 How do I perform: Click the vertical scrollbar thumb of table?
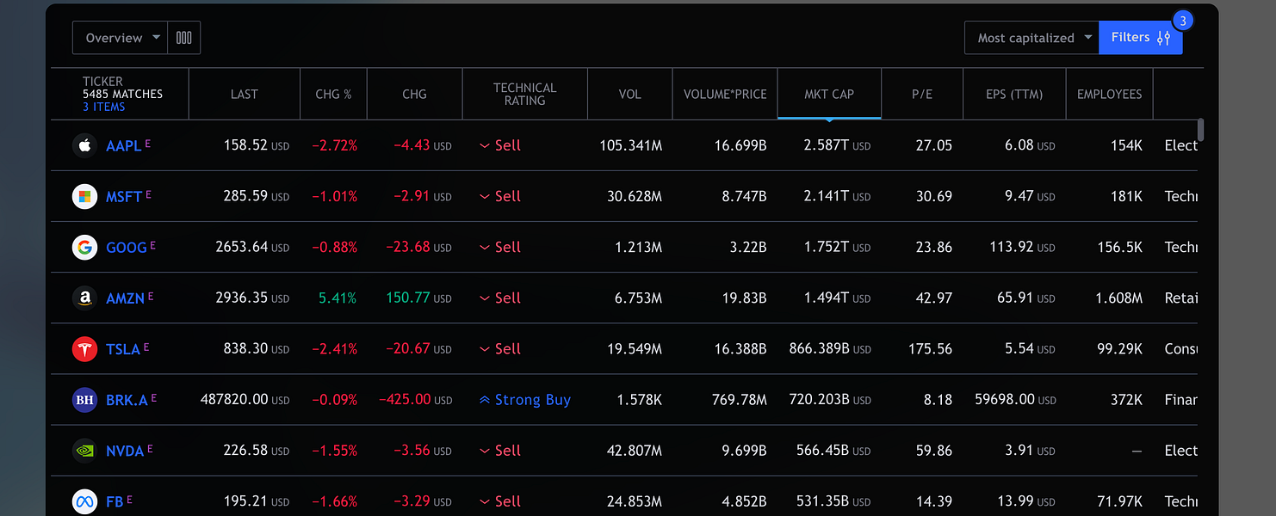(1200, 130)
